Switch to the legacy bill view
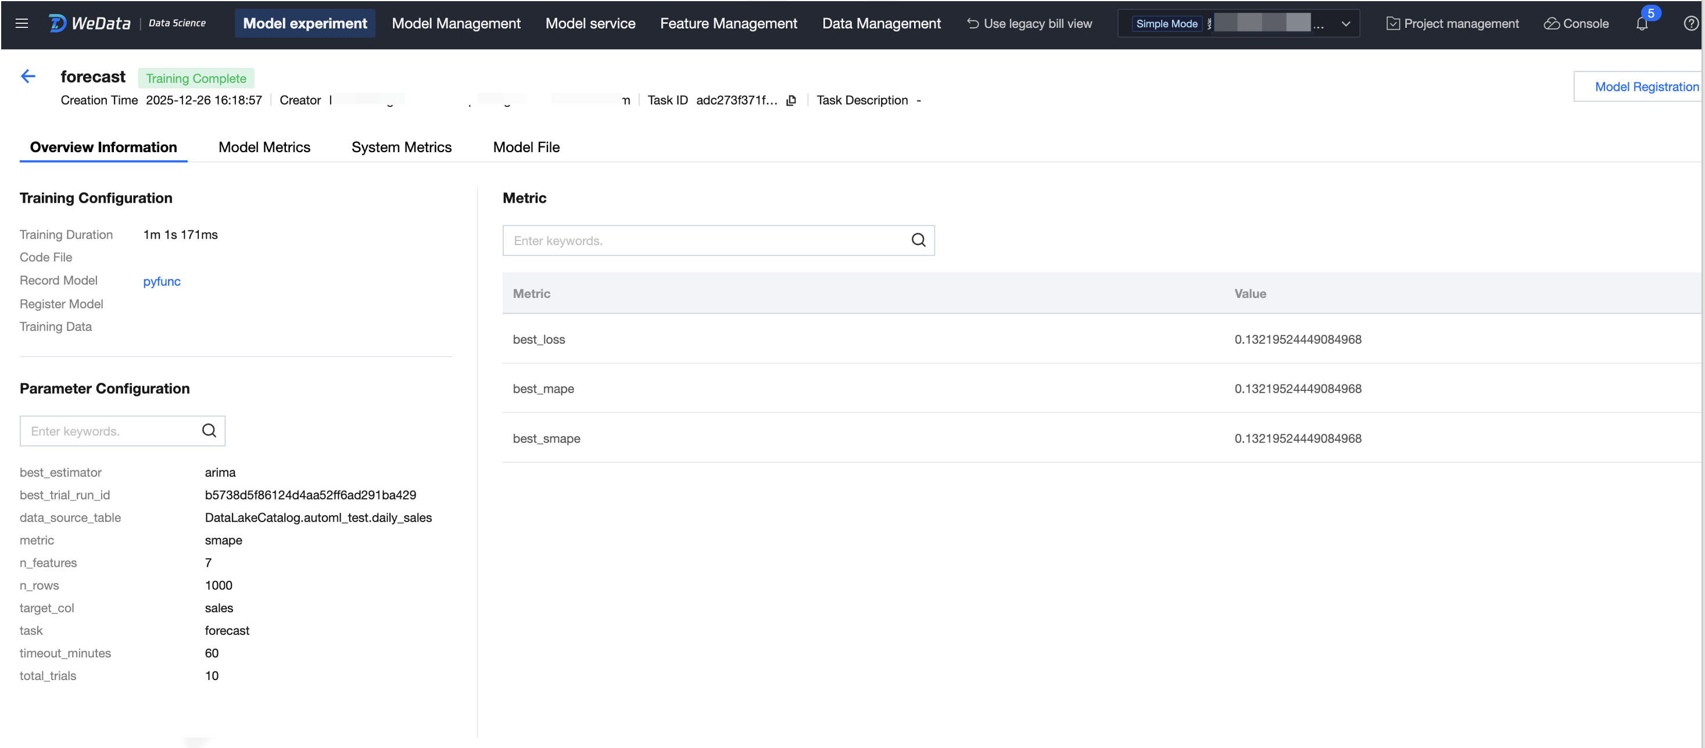 (x=1029, y=24)
